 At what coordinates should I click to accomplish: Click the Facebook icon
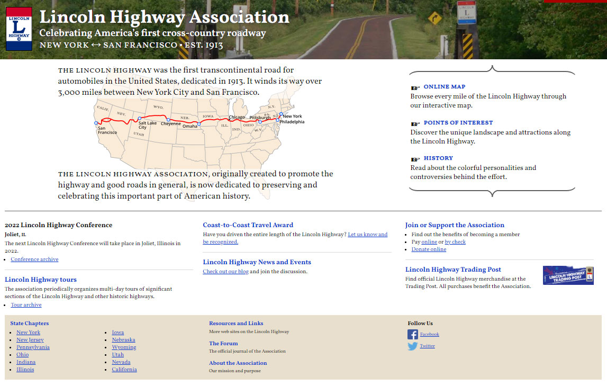413,334
